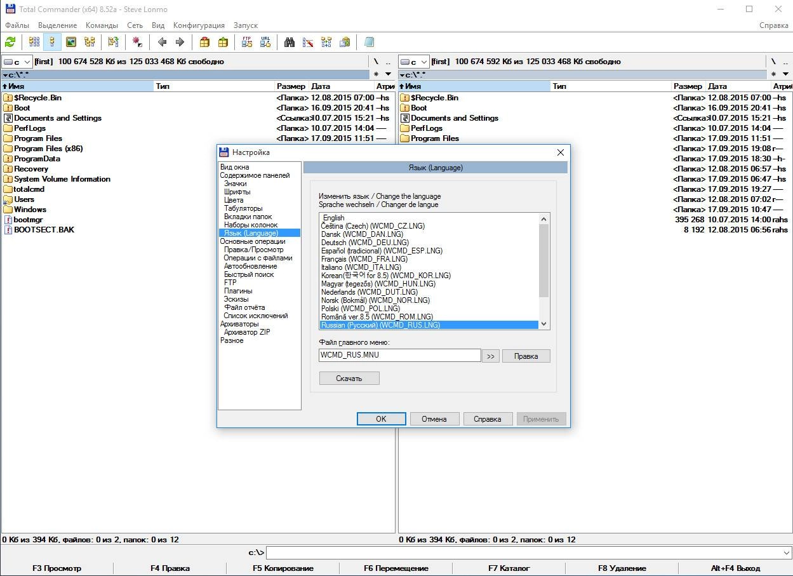The width and height of the screenshot is (793, 576).
Task: Click the language list scrollbar up arrow
Action: 543,219
